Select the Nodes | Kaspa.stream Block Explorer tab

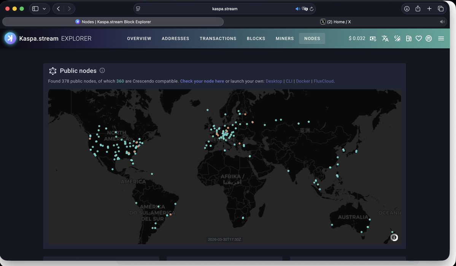click(x=113, y=22)
